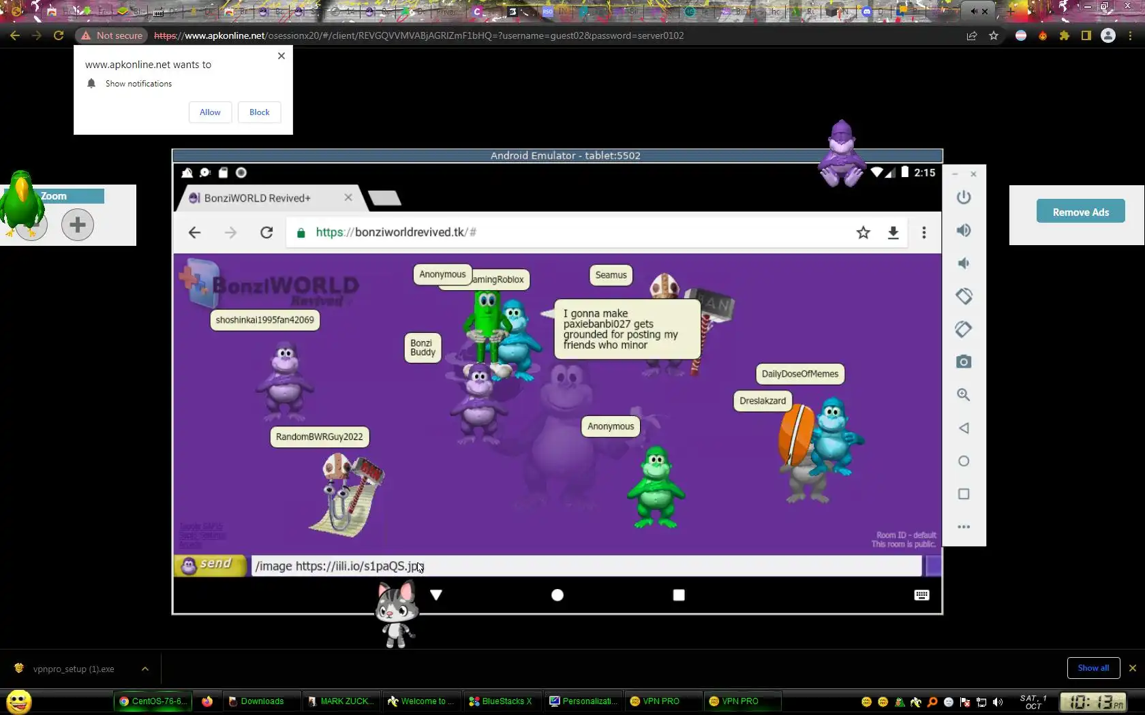Take an emulator screenshot with the camera icon

pyautogui.click(x=963, y=362)
